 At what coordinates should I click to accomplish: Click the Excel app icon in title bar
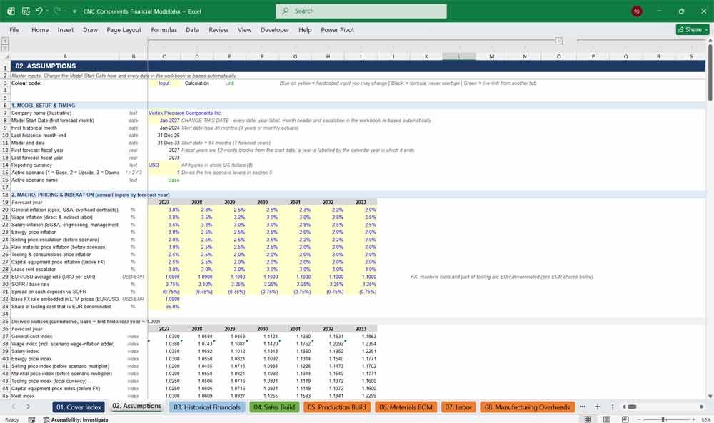pos(11,11)
